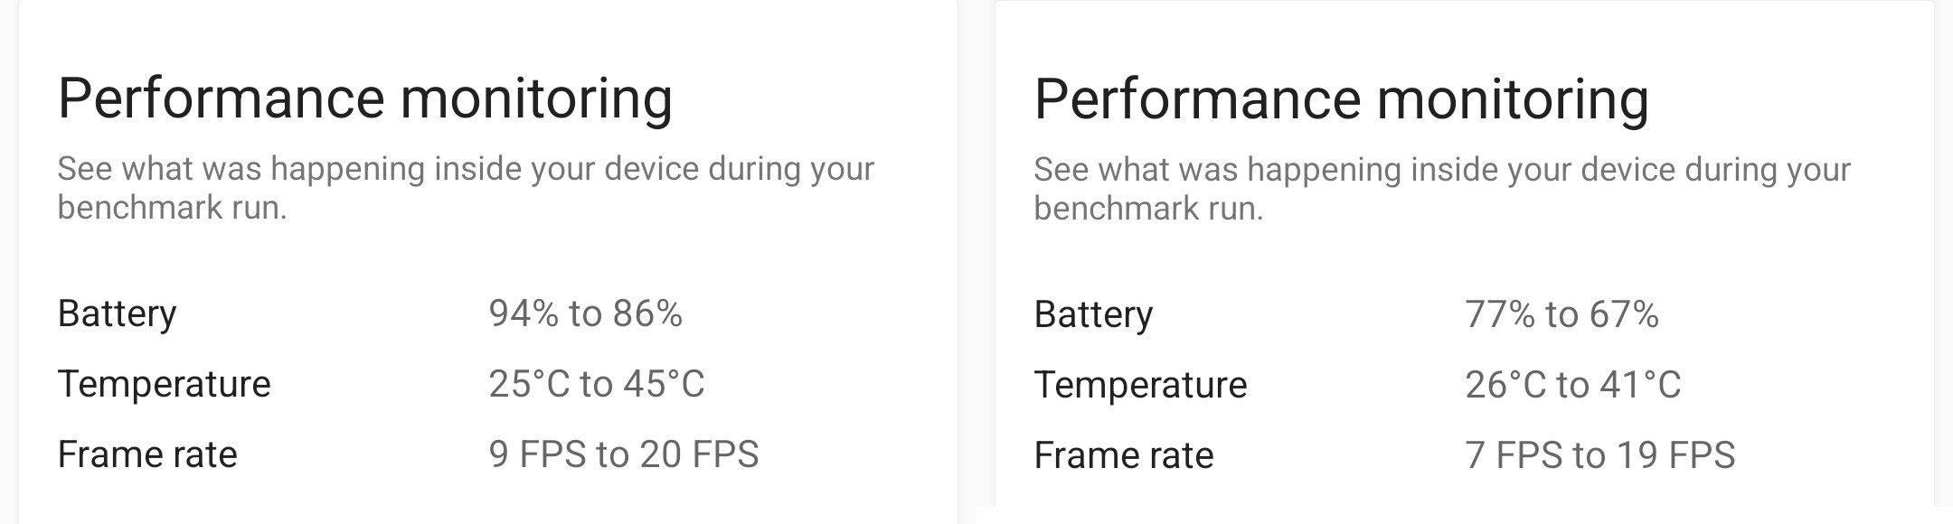Screen dimensions: 1953x524
Task: Select the Temperature label in the left card
Action: click(x=164, y=384)
